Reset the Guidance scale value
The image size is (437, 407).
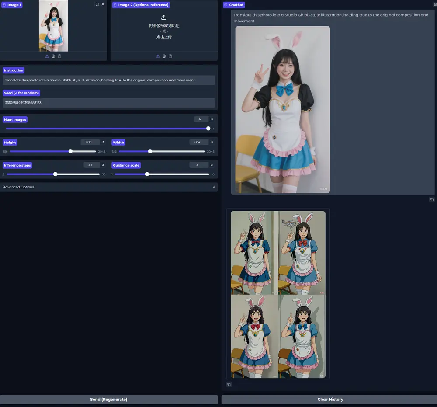click(212, 165)
